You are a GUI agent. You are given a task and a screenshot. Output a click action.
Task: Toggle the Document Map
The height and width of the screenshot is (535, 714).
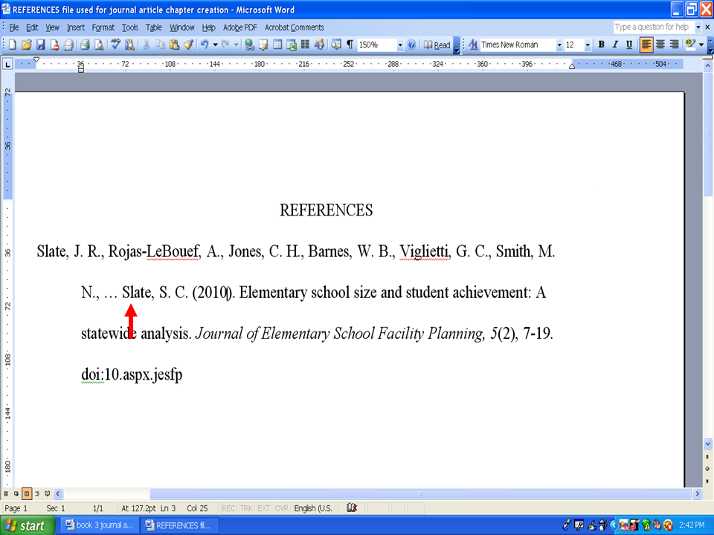(336, 45)
